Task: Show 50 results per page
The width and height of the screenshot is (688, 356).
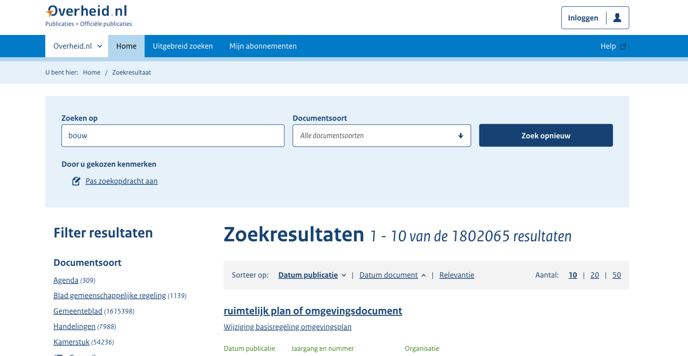Action: click(x=616, y=275)
